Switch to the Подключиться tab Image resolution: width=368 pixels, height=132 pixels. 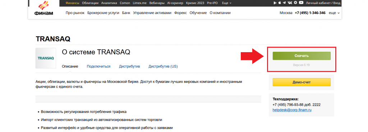point(98,67)
